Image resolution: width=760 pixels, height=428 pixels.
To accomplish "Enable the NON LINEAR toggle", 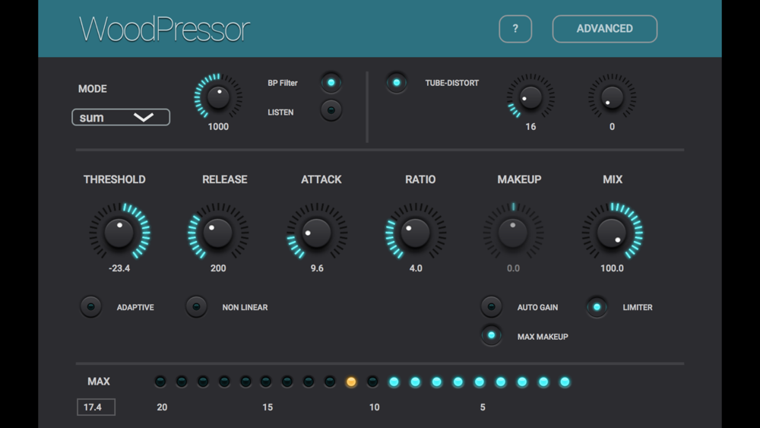I will pyautogui.click(x=196, y=307).
